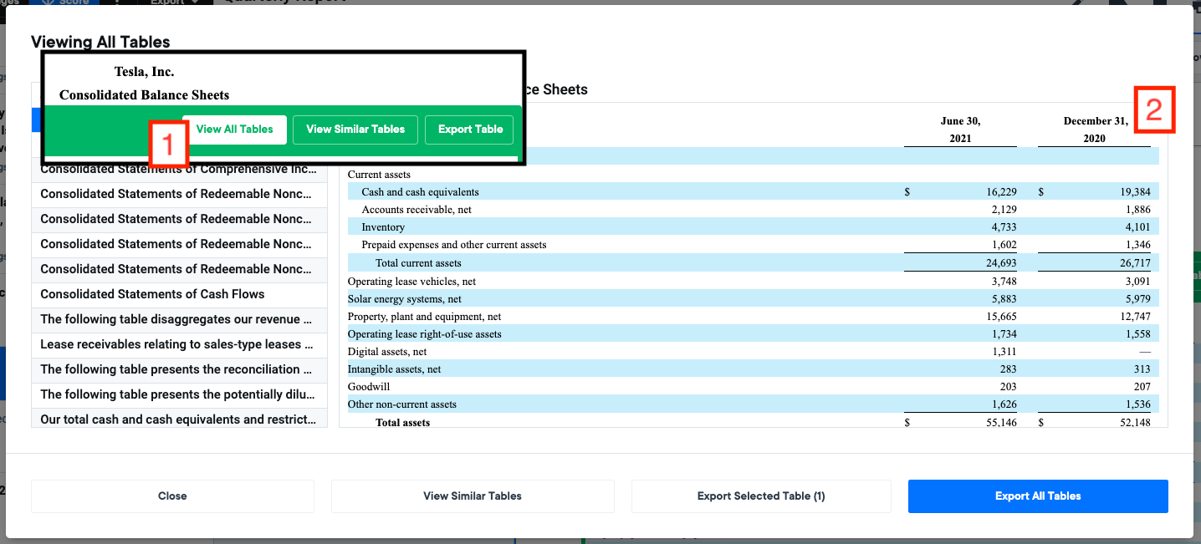Open 'The following table presents the reconciliation' entry
This screenshot has height=544, width=1201.
coord(179,369)
